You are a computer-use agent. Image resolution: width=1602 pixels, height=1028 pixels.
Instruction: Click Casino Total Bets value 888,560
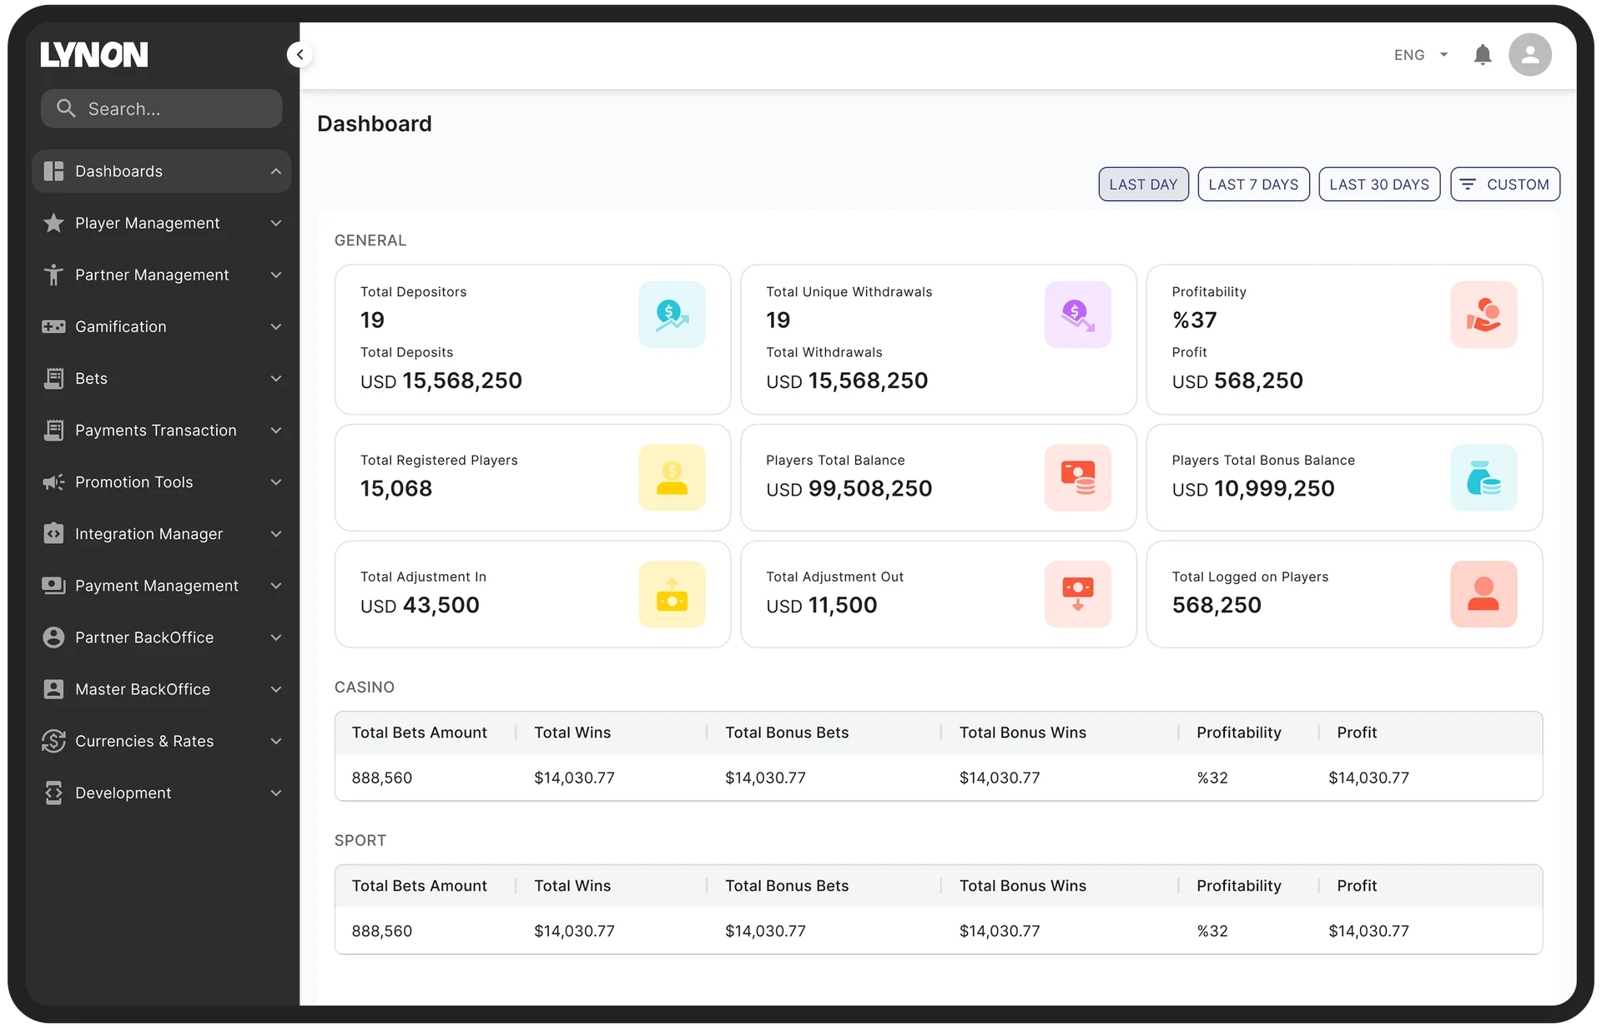tap(382, 778)
